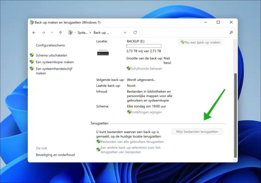
Task: Go up one folder level
Action: click(60, 33)
